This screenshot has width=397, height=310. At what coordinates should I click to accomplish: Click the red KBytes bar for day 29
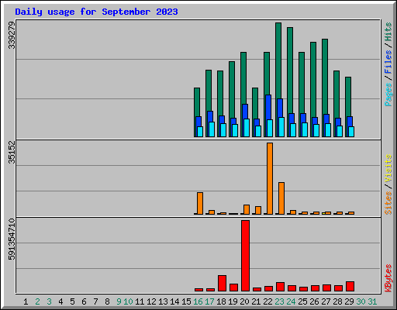click(350, 286)
